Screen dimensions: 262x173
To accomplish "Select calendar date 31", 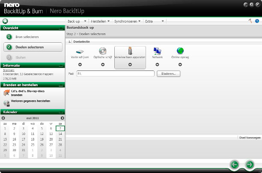I will pyautogui.click(x=24, y=150).
